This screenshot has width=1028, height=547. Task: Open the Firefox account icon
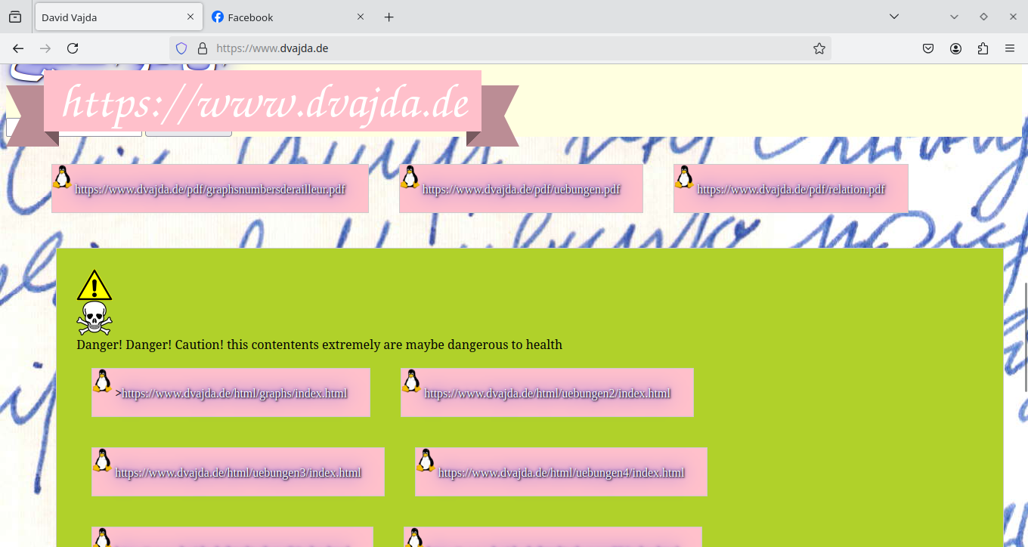click(x=955, y=48)
